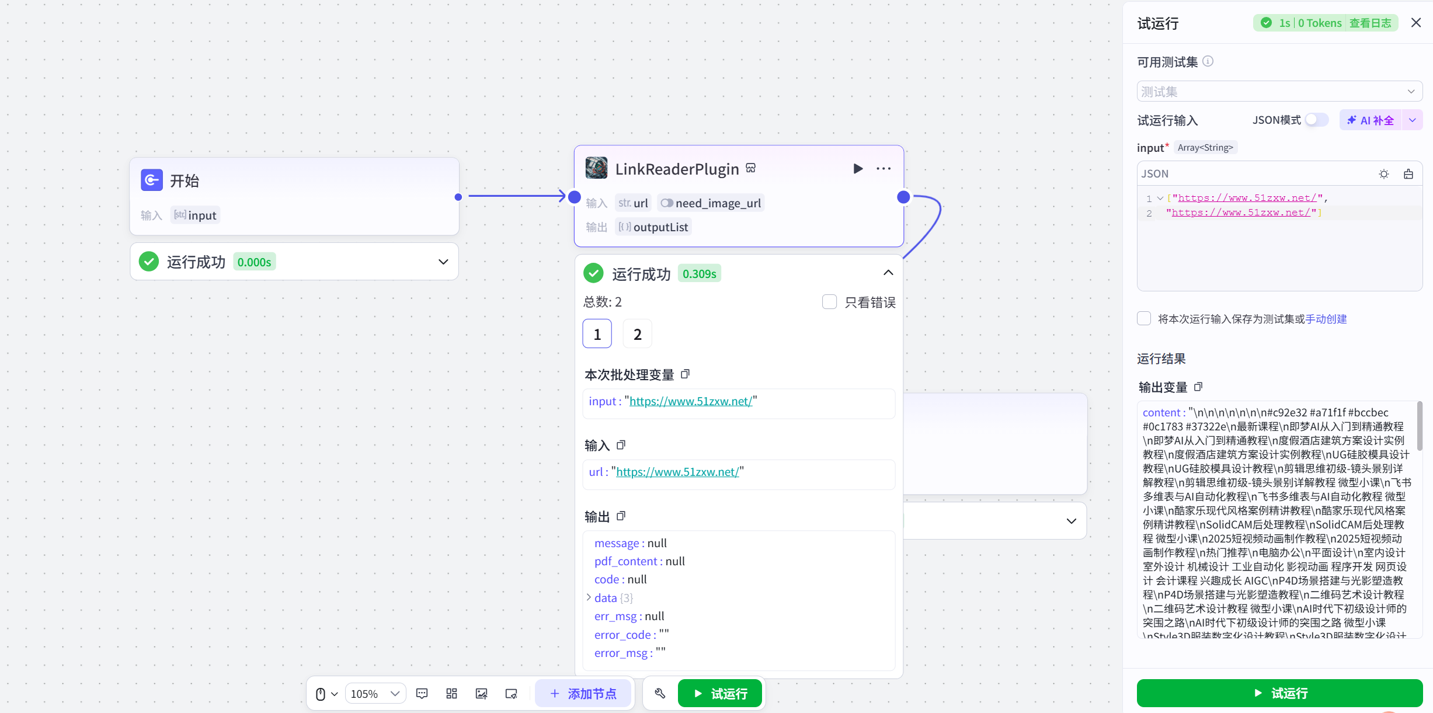Viewport: 1433px width, 713px height.
Task: Select batch result tab 1
Action: tap(597, 334)
